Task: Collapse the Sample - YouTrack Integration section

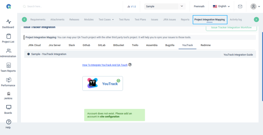Action: coord(29,54)
